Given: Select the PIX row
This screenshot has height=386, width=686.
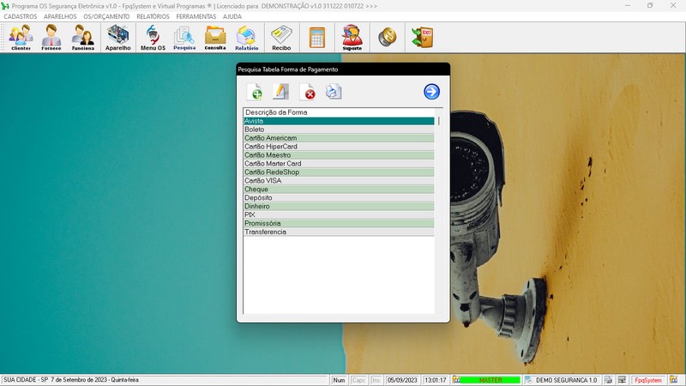Looking at the screenshot, I should pos(339,215).
